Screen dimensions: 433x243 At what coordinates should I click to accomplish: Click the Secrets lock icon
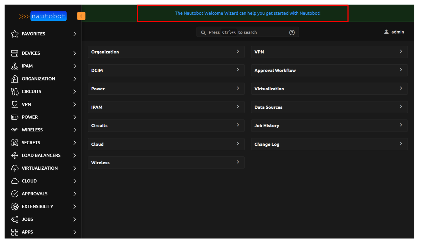pos(15,143)
